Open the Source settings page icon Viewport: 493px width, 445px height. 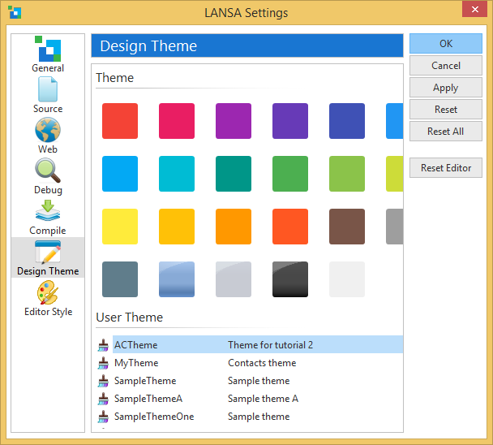tap(48, 89)
